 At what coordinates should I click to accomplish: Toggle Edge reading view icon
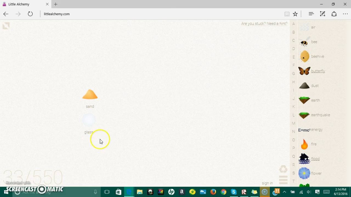pyautogui.click(x=287, y=14)
